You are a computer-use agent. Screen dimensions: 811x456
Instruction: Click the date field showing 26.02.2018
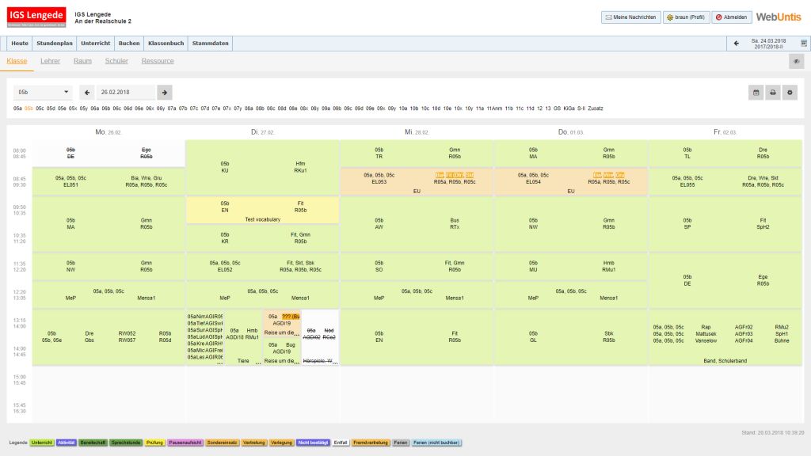point(125,92)
